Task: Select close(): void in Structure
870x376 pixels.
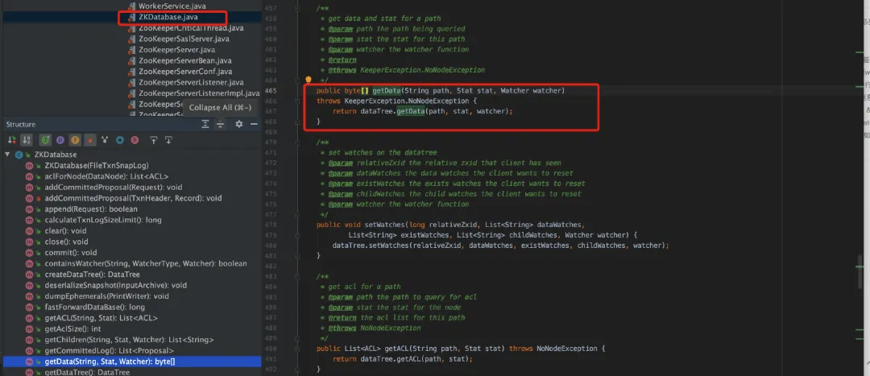Action: point(66,242)
